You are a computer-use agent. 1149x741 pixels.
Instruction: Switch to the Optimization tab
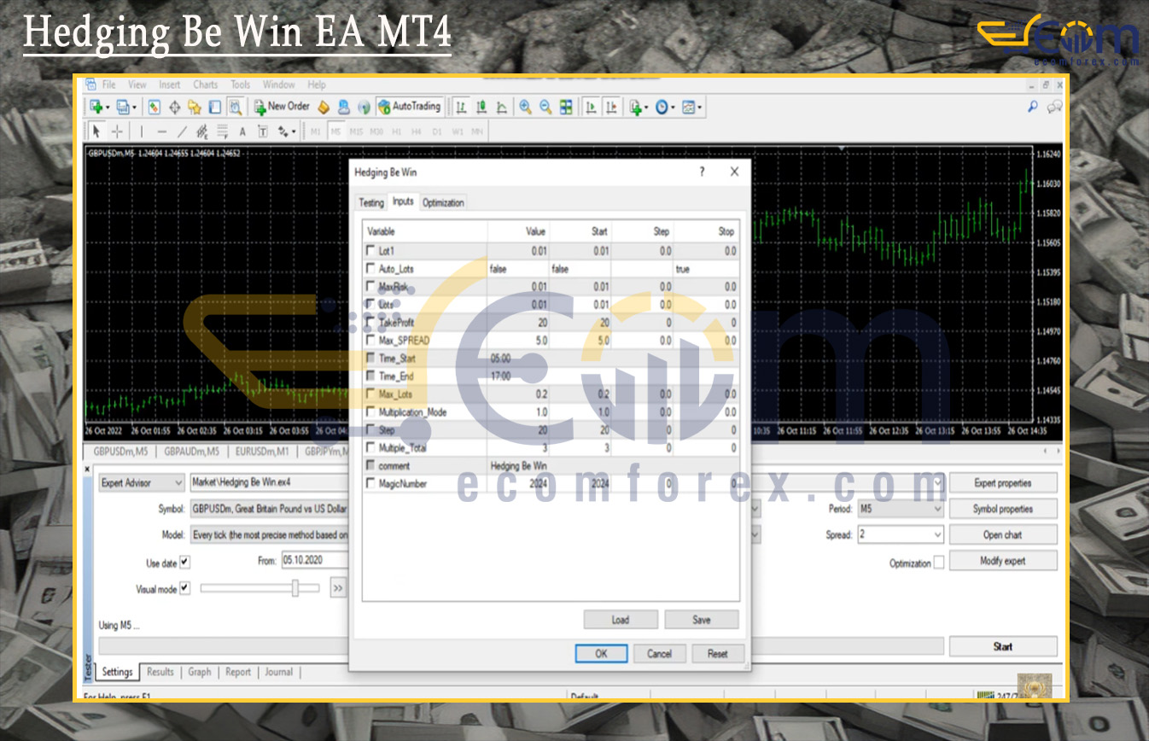[x=443, y=202]
